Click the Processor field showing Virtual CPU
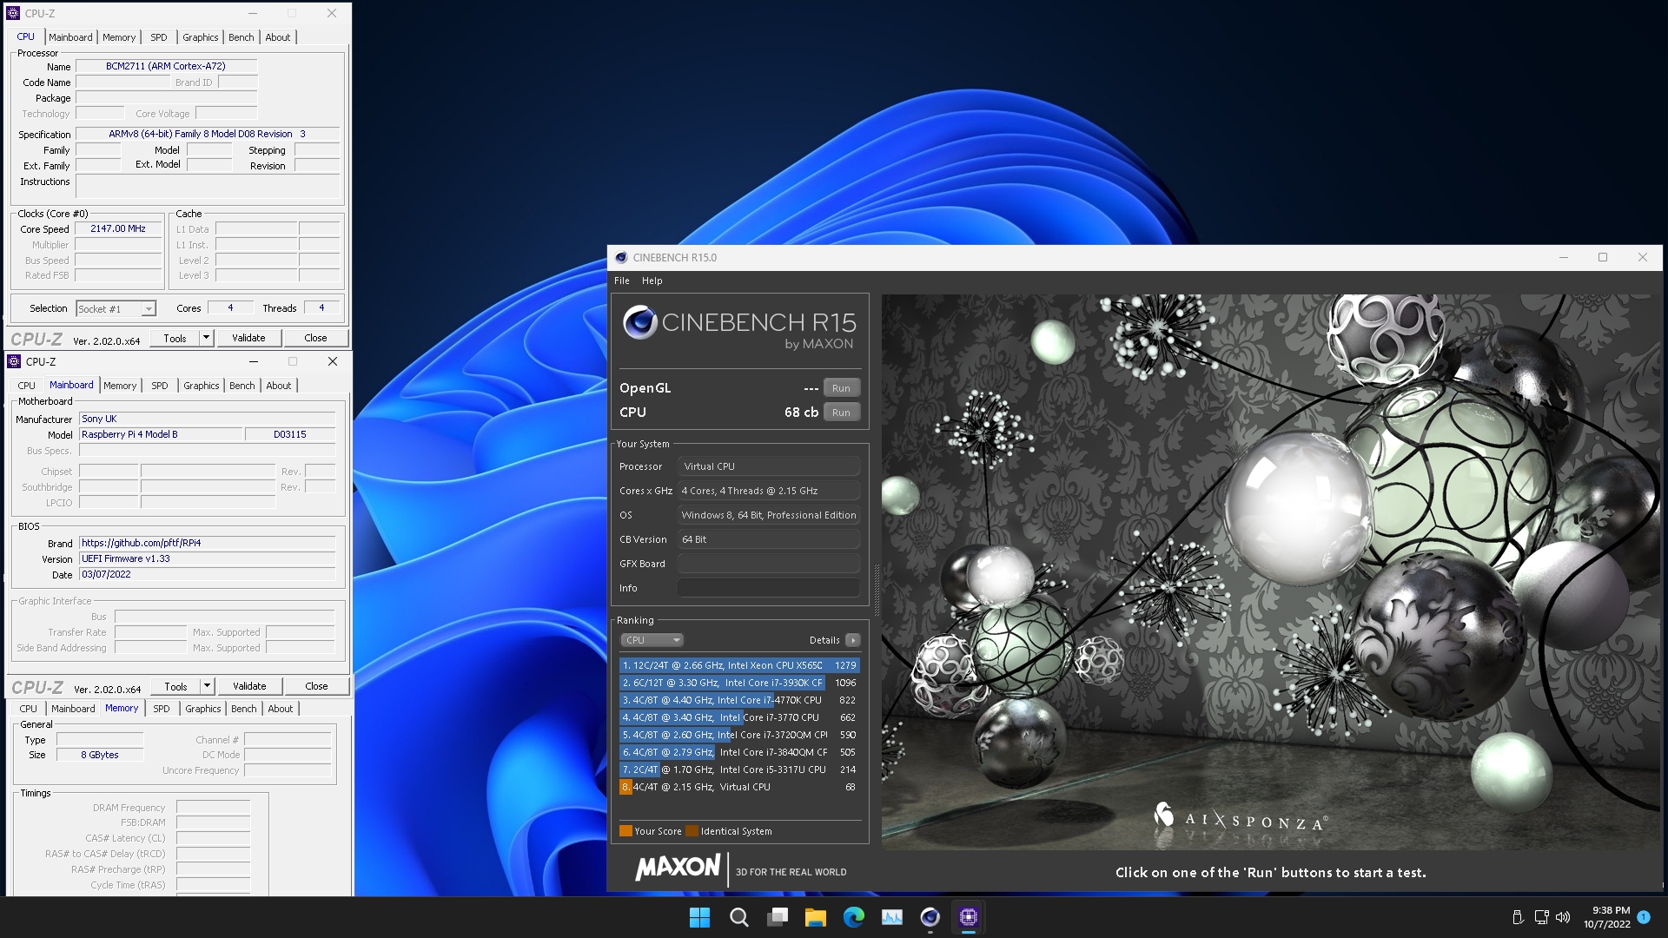 (x=769, y=466)
